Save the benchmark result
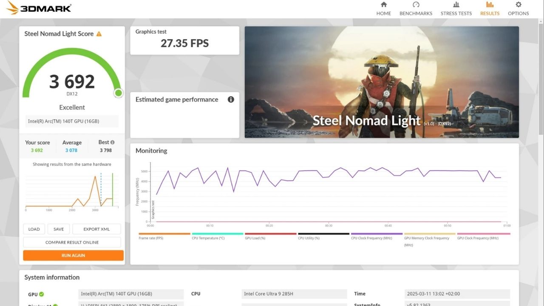The height and width of the screenshot is (306, 544). pyautogui.click(x=59, y=229)
